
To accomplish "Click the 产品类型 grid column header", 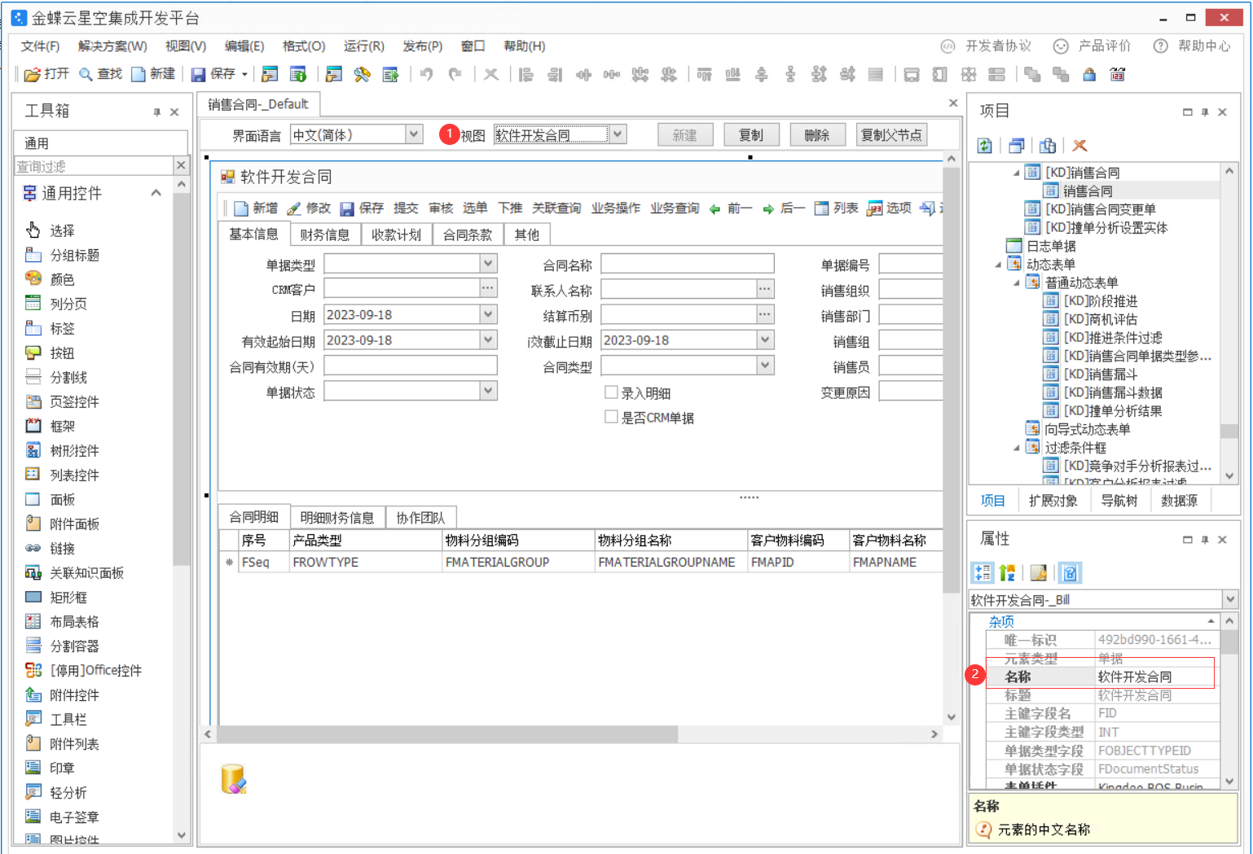I will [365, 540].
